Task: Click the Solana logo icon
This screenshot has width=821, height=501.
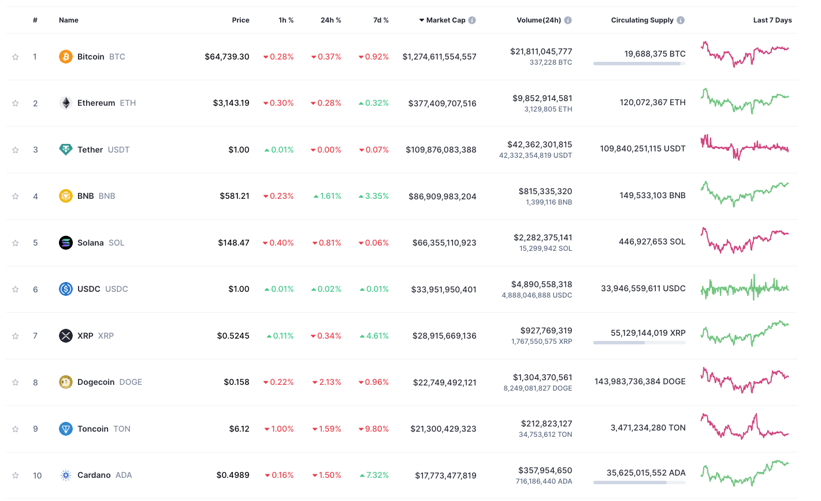Action: pyautogui.click(x=65, y=243)
